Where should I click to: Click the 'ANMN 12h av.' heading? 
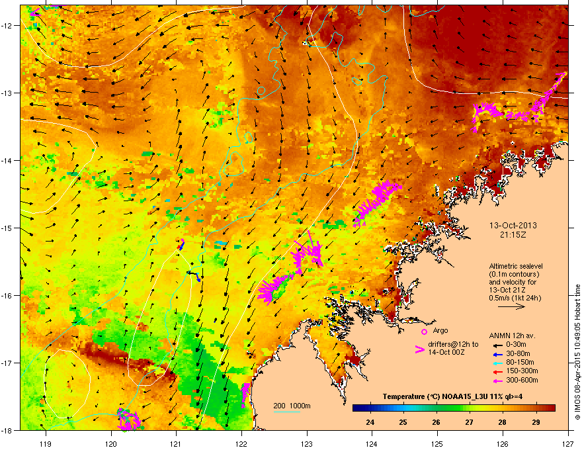click(512, 336)
